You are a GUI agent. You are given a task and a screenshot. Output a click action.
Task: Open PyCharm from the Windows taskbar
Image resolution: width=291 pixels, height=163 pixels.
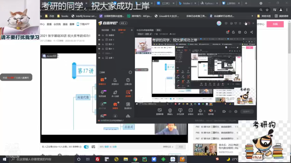[144, 159]
